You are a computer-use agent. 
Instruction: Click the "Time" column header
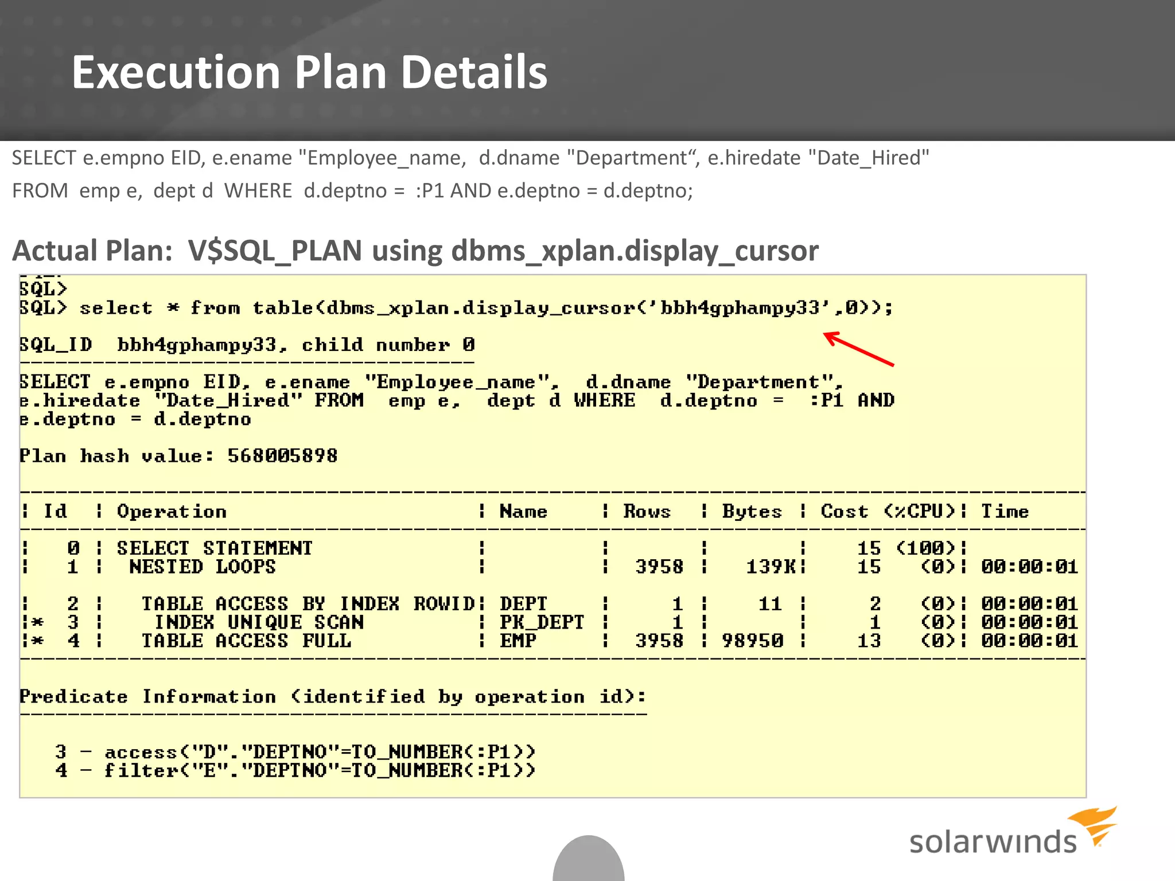1005,511
